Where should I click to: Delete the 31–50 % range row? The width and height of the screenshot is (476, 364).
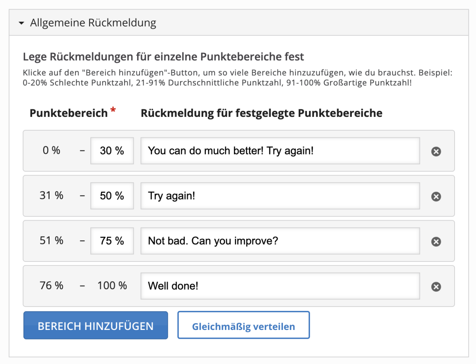[436, 196]
